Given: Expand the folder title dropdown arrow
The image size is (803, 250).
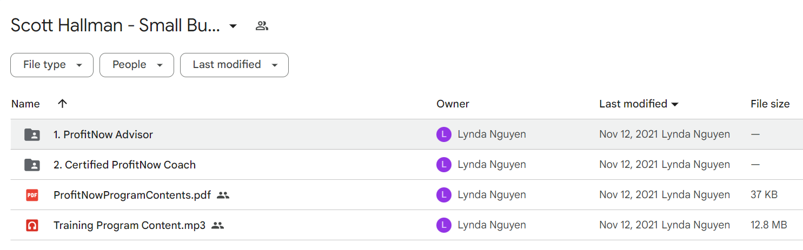Looking at the screenshot, I should [x=233, y=26].
